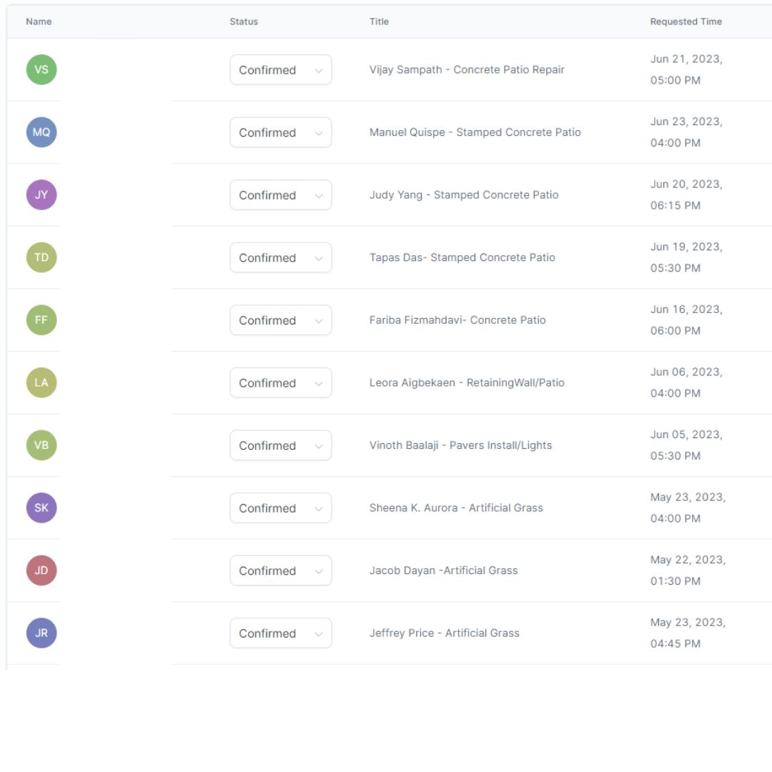Open status dropdown for Jeffrey Price

(x=280, y=633)
